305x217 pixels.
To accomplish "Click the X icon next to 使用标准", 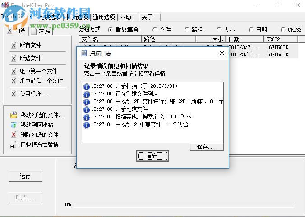I will coord(14,94).
